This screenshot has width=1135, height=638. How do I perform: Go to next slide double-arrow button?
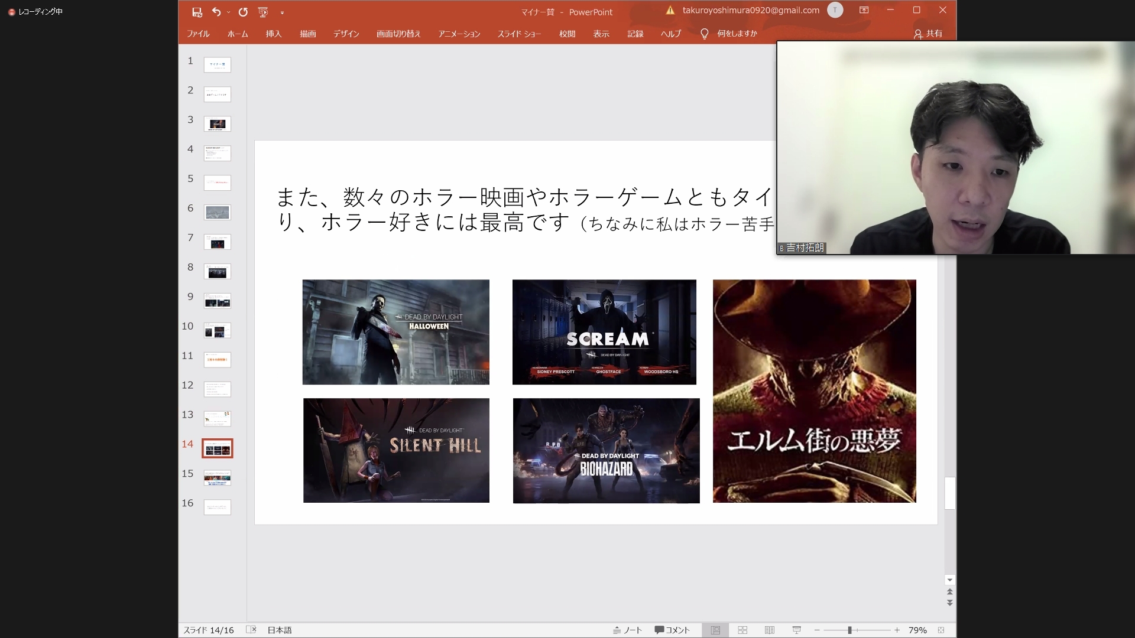tap(949, 603)
